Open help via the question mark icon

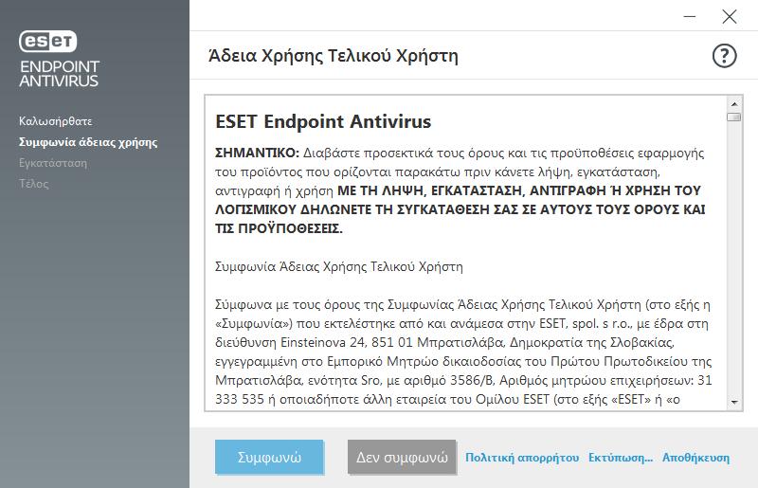click(724, 56)
